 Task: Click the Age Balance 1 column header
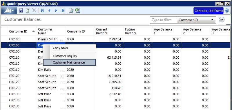point(166,31)
